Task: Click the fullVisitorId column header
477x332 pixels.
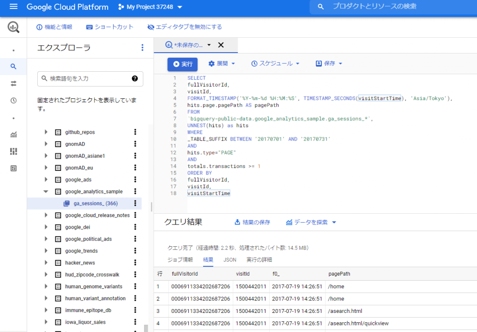Action: pos(184,274)
